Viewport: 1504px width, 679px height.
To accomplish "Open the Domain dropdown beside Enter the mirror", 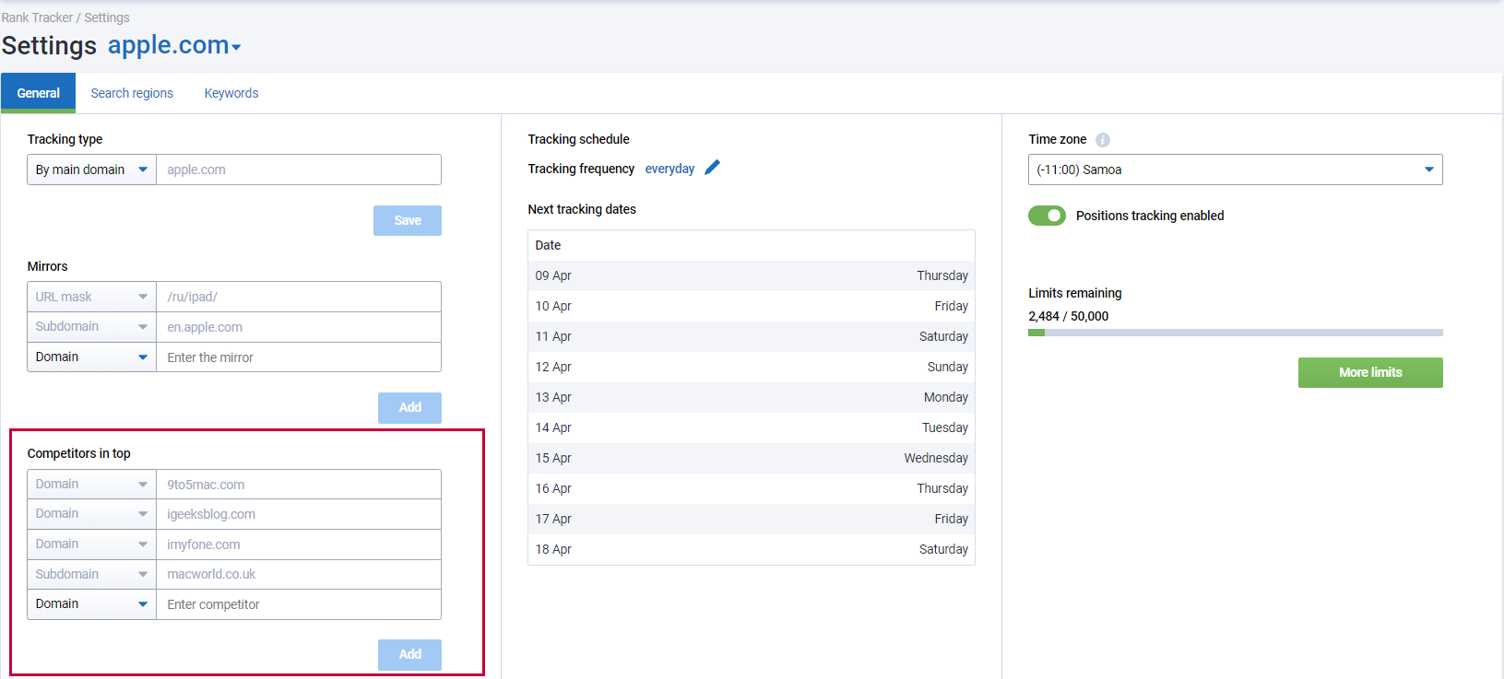I will click(92, 357).
